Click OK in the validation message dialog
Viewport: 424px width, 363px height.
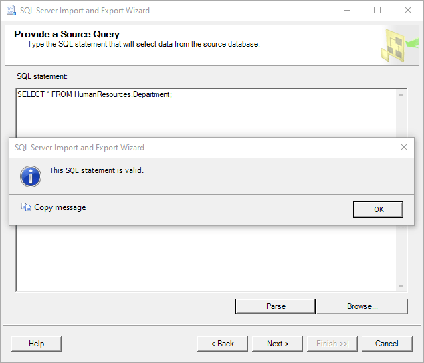tap(378, 209)
